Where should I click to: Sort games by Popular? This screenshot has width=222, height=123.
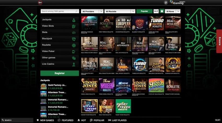144,11
